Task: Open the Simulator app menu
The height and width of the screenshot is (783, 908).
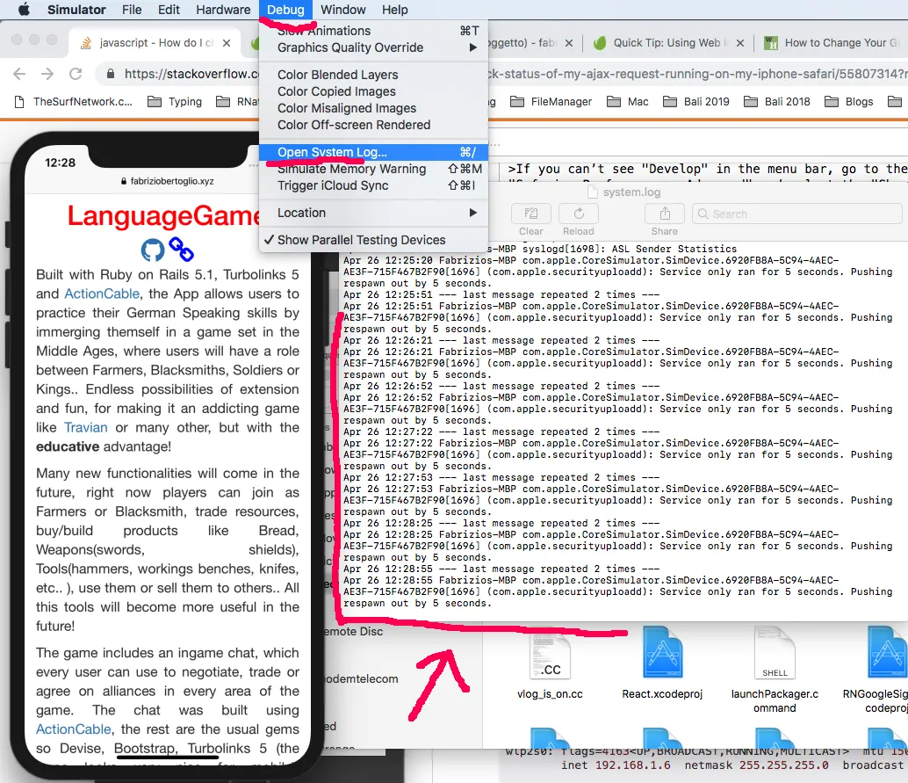Action: coord(76,10)
